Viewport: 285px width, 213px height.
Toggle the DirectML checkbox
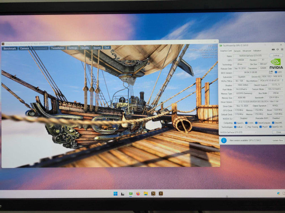(273, 122)
